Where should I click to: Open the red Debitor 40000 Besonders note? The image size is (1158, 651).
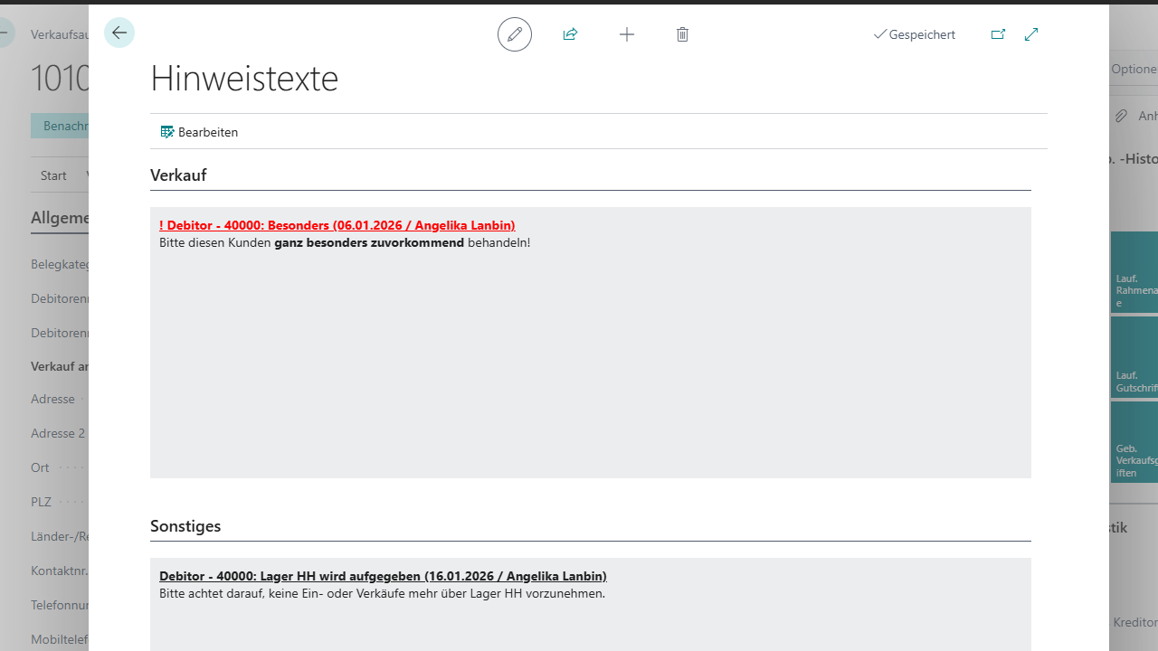[x=337, y=225]
